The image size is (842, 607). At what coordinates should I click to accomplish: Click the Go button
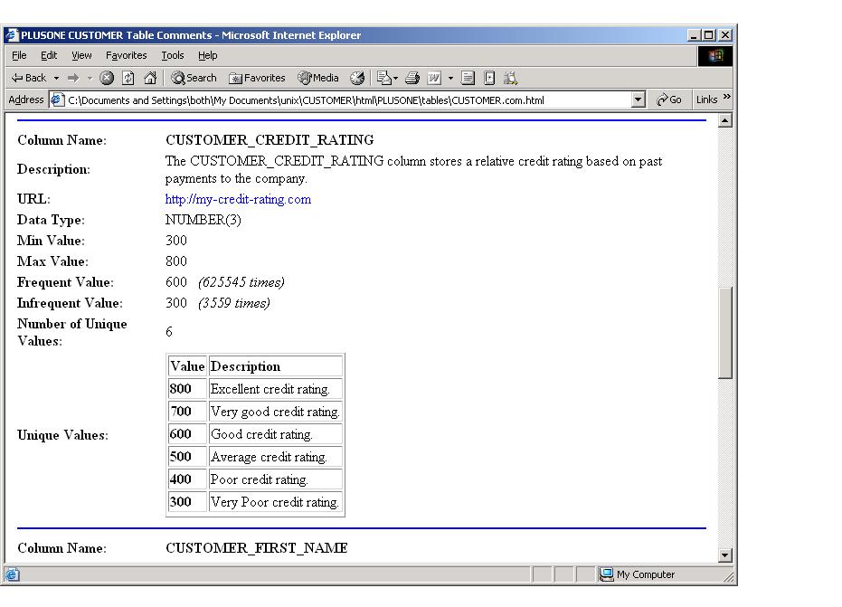click(669, 100)
